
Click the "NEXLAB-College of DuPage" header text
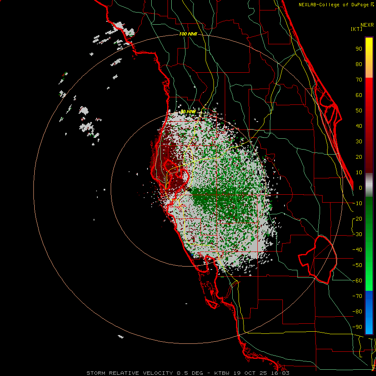coord(334,5)
